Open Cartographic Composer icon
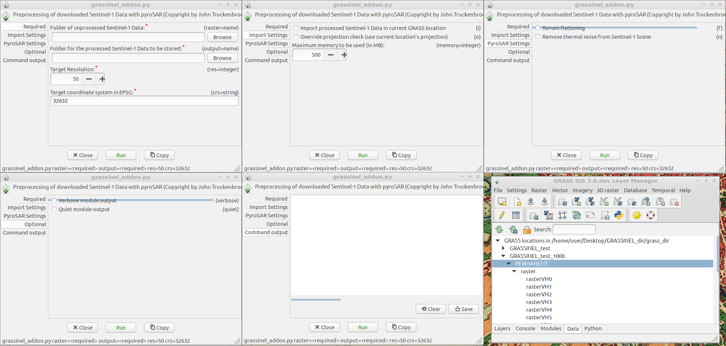Viewport: 726px width, 346px height. point(590,216)
